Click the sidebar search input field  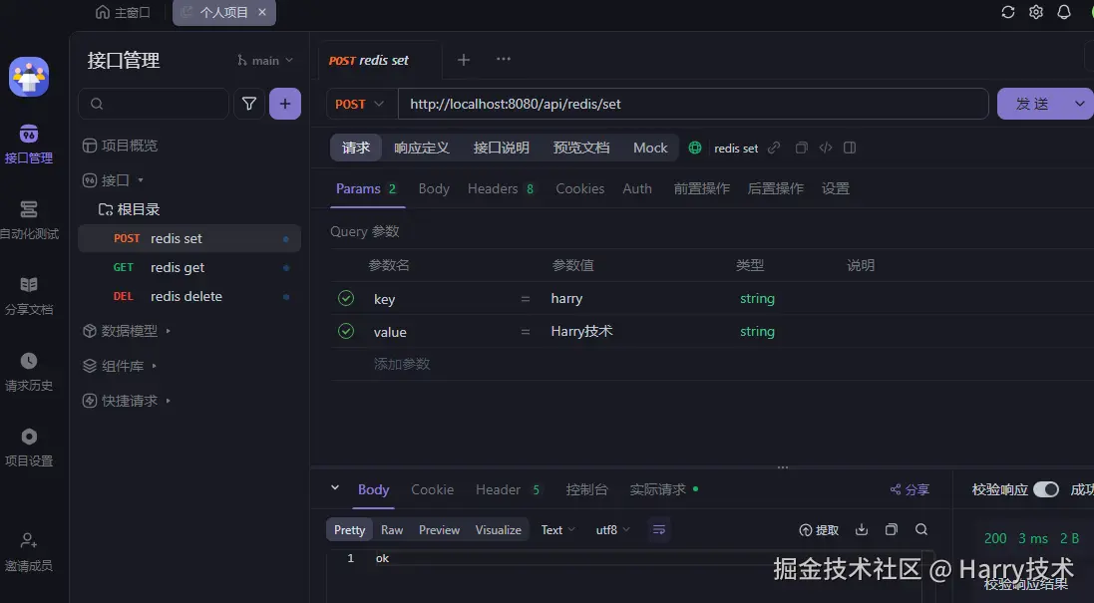pyautogui.click(x=154, y=104)
